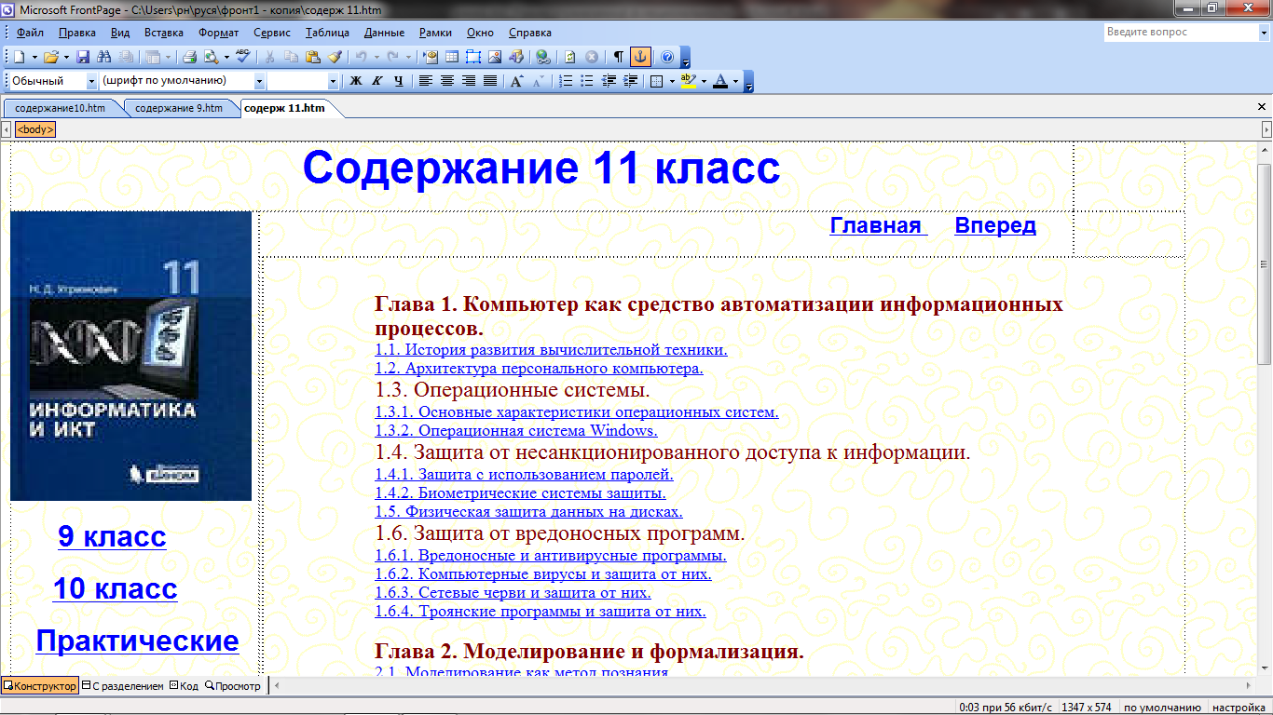Screen dimensions: 1273x715
Task: Save the page with the floppy icon
Action: (x=82, y=57)
